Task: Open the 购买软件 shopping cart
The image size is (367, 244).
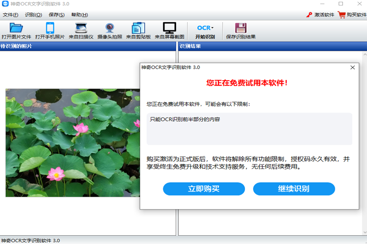Action: tap(342, 15)
